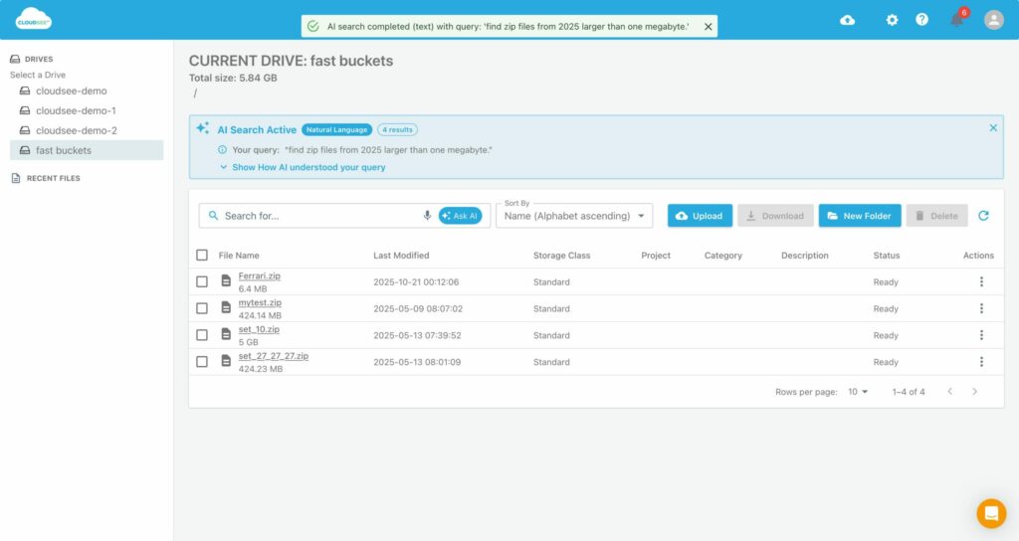Click the file icon of set_10.zip

[x=226, y=334]
